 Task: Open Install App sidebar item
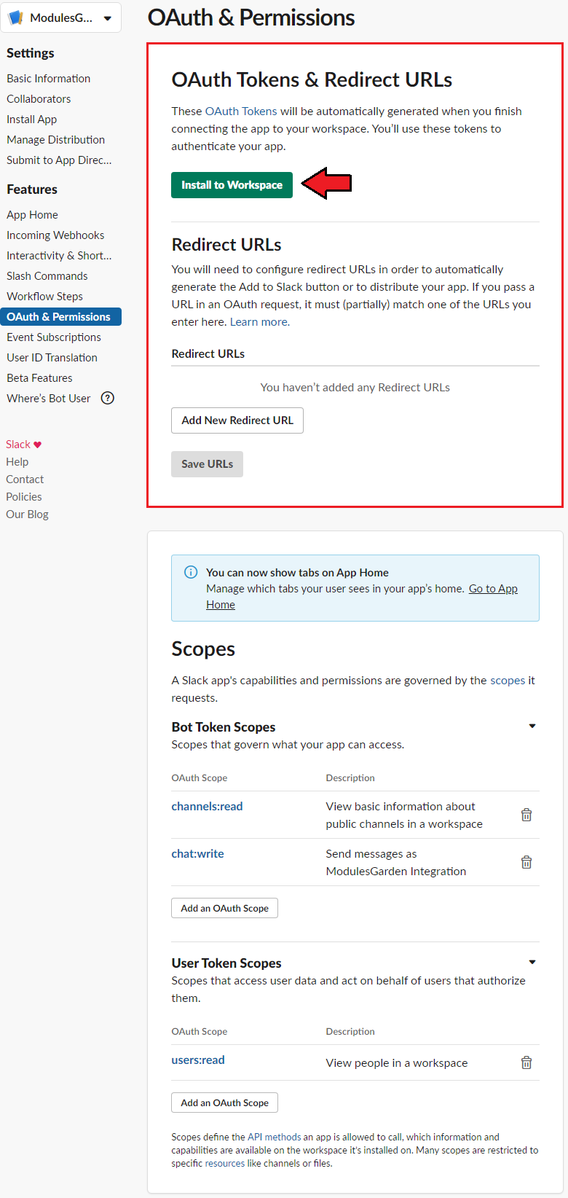[x=32, y=119]
